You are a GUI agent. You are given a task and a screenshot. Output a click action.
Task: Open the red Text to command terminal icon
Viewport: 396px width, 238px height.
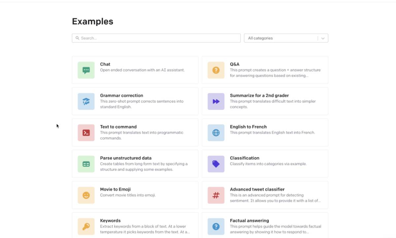pyautogui.click(x=86, y=133)
